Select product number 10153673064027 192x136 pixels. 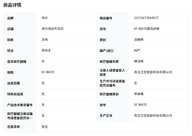146,18
